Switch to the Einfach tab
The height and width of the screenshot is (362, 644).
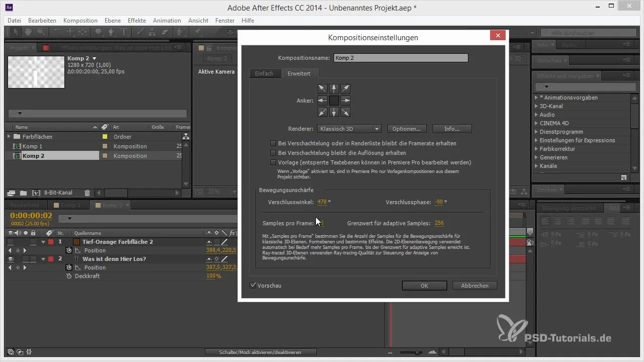264,73
